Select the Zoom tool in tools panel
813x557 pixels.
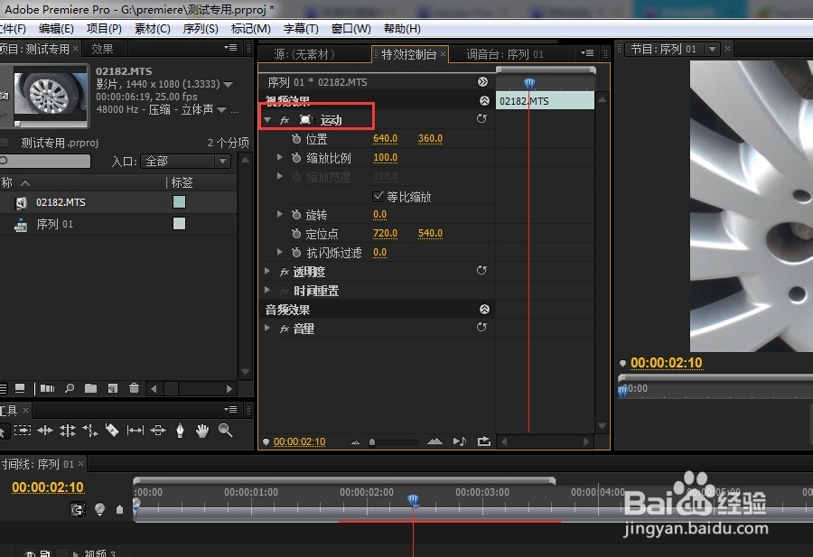(x=225, y=430)
